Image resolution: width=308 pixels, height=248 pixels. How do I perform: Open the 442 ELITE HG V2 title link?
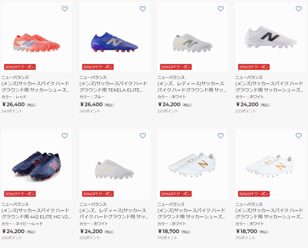pos(35,213)
